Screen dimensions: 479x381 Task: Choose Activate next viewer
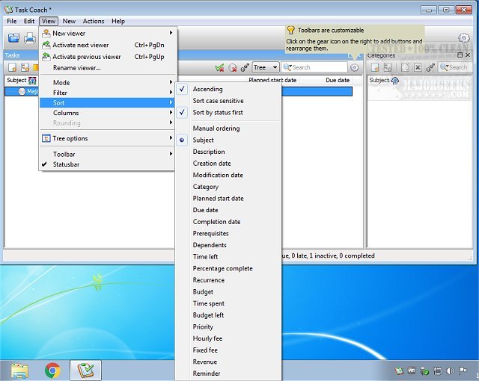click(106, 45)
